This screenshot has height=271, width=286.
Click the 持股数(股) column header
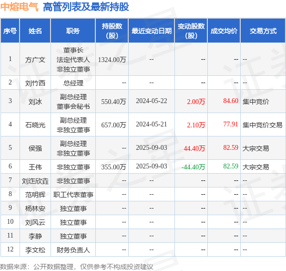(x=112, y=31)
